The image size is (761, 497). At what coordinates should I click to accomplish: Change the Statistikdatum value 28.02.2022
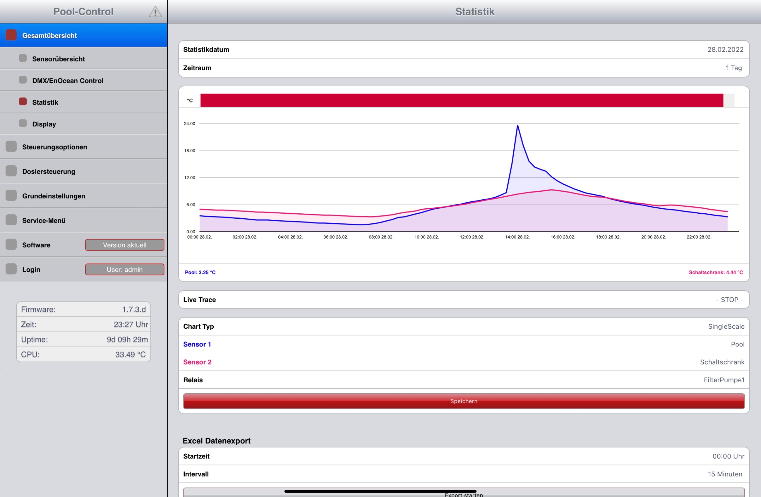click(464, 49)
